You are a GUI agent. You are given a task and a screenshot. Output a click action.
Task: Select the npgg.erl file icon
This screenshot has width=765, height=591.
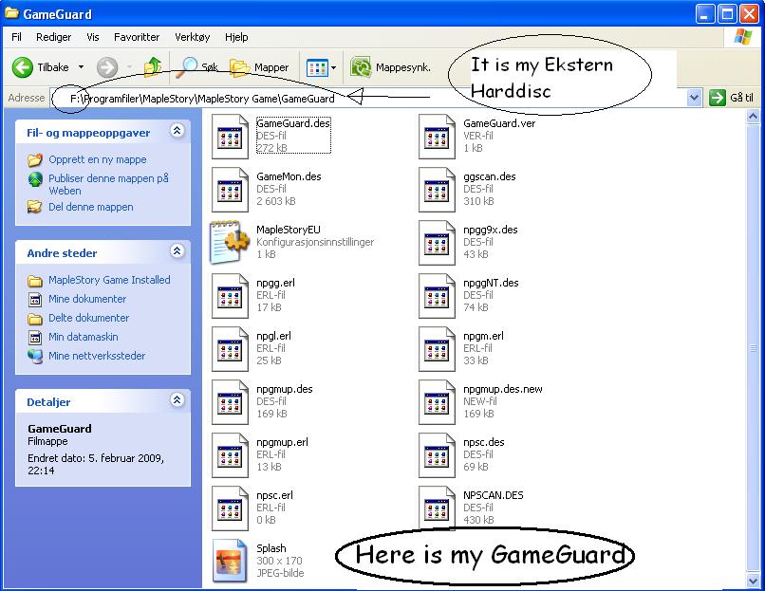(x=230, y=296)
